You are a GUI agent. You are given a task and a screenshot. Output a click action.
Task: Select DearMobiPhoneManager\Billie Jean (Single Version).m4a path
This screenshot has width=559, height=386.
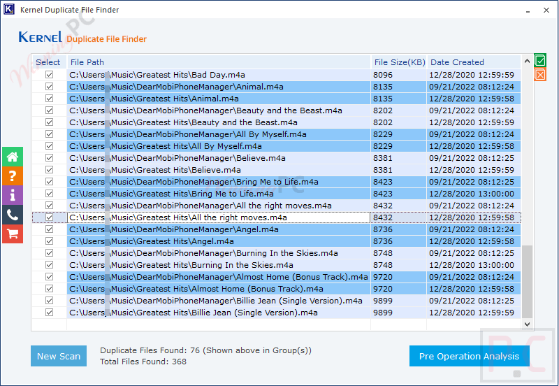[x=219, y=301]
